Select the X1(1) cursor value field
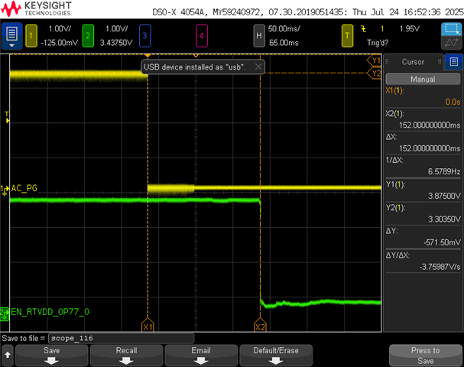The height and width of the screenshot is (367, 464). point(423,96)
